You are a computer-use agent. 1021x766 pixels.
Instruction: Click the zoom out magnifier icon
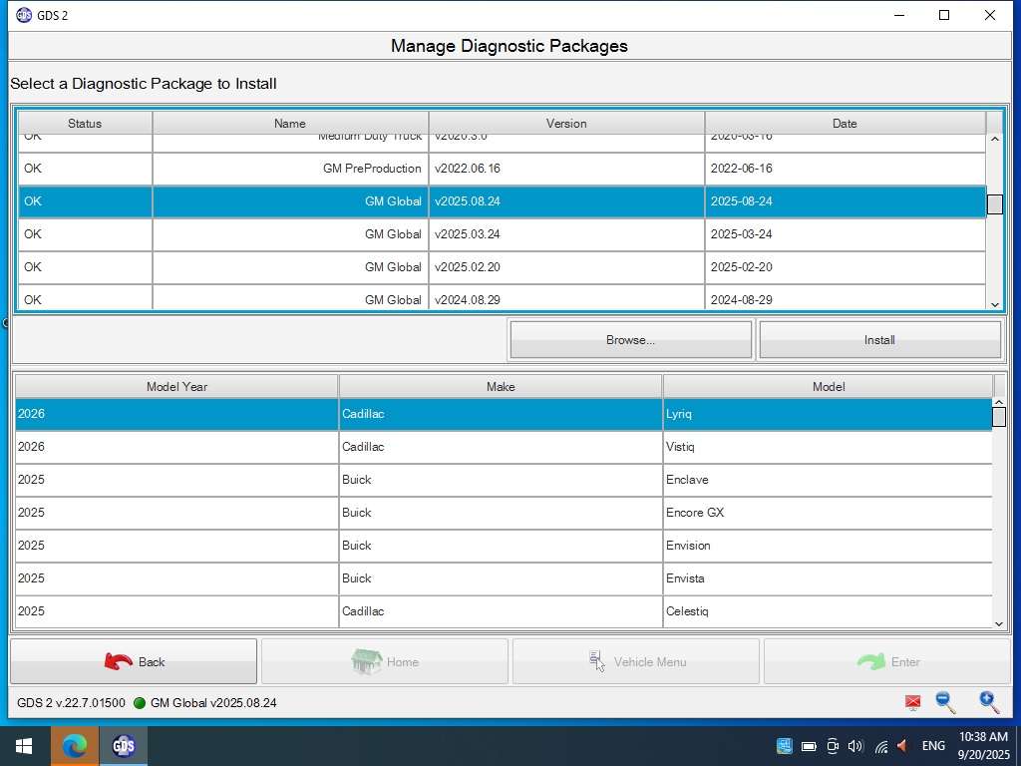click(945, 702)
